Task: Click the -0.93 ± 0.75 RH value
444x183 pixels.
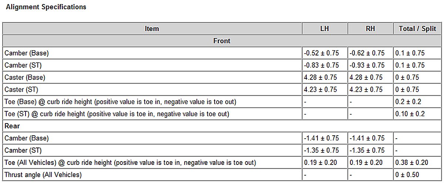Action: (x=367, y=65)
